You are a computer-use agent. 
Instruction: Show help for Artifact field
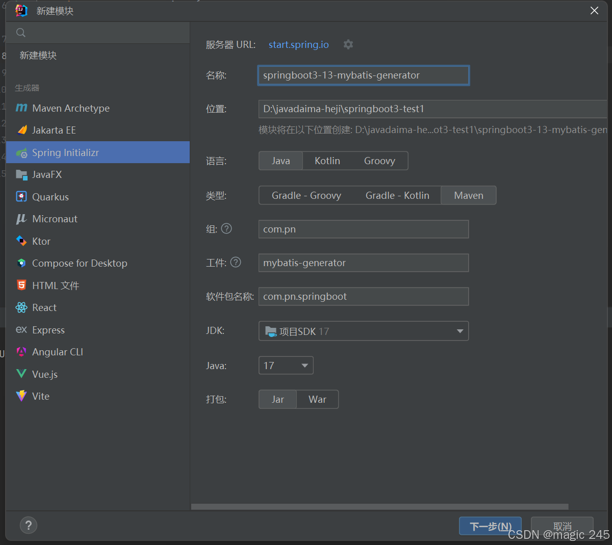236,262
